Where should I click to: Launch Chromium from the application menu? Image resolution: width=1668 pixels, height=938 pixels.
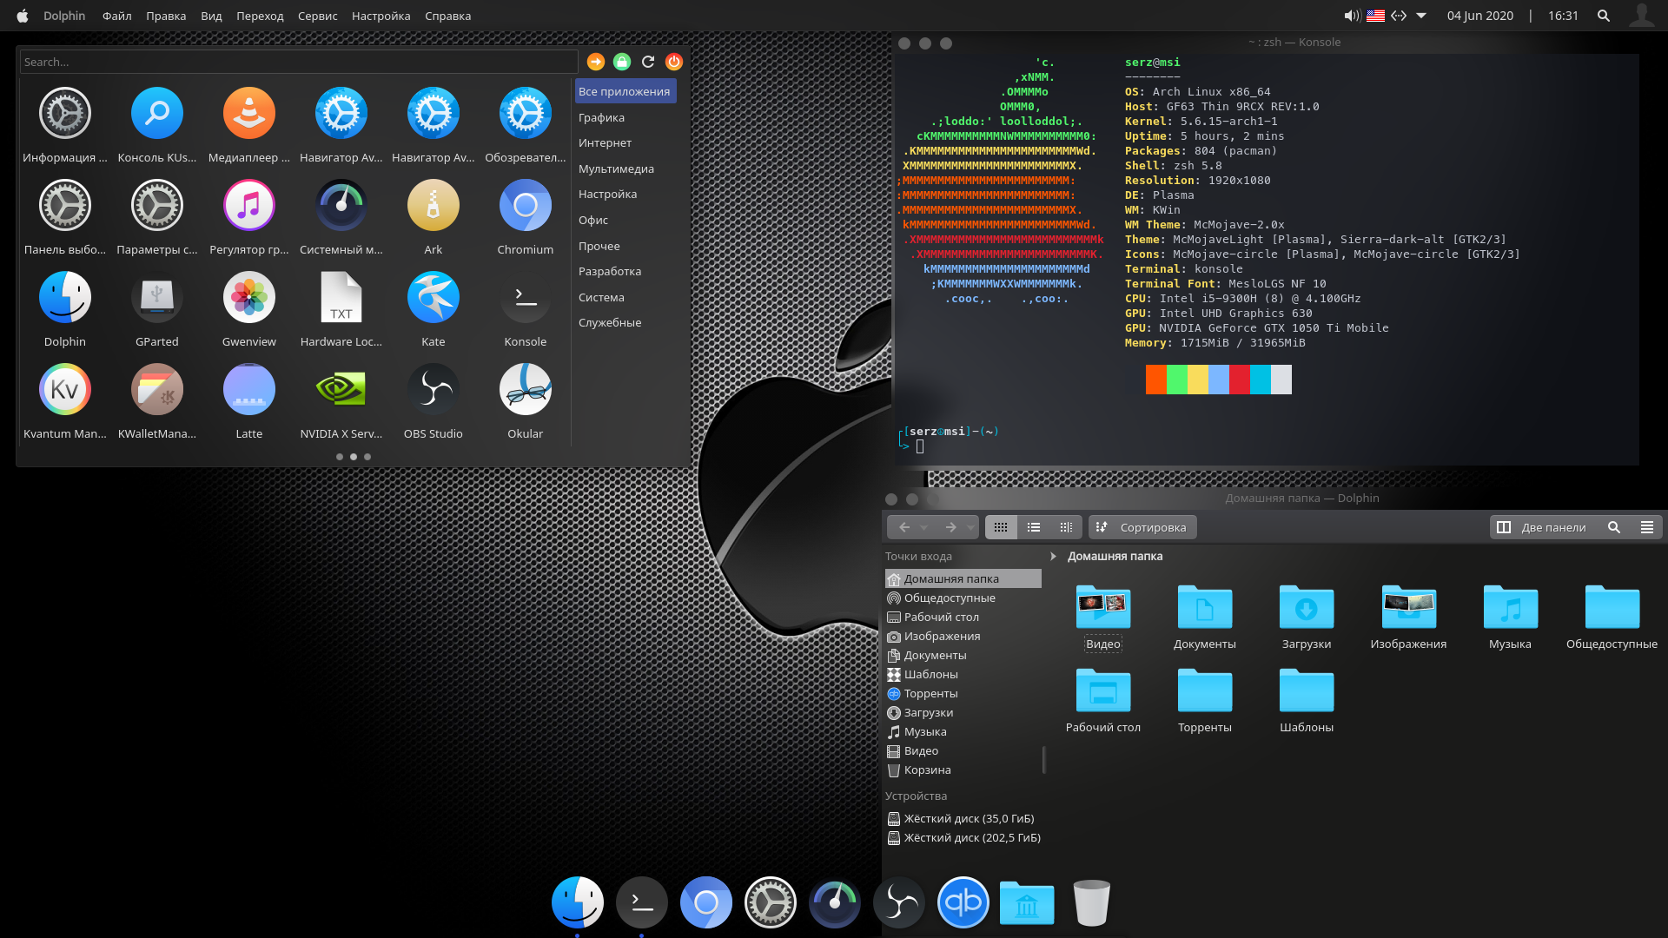525,204
